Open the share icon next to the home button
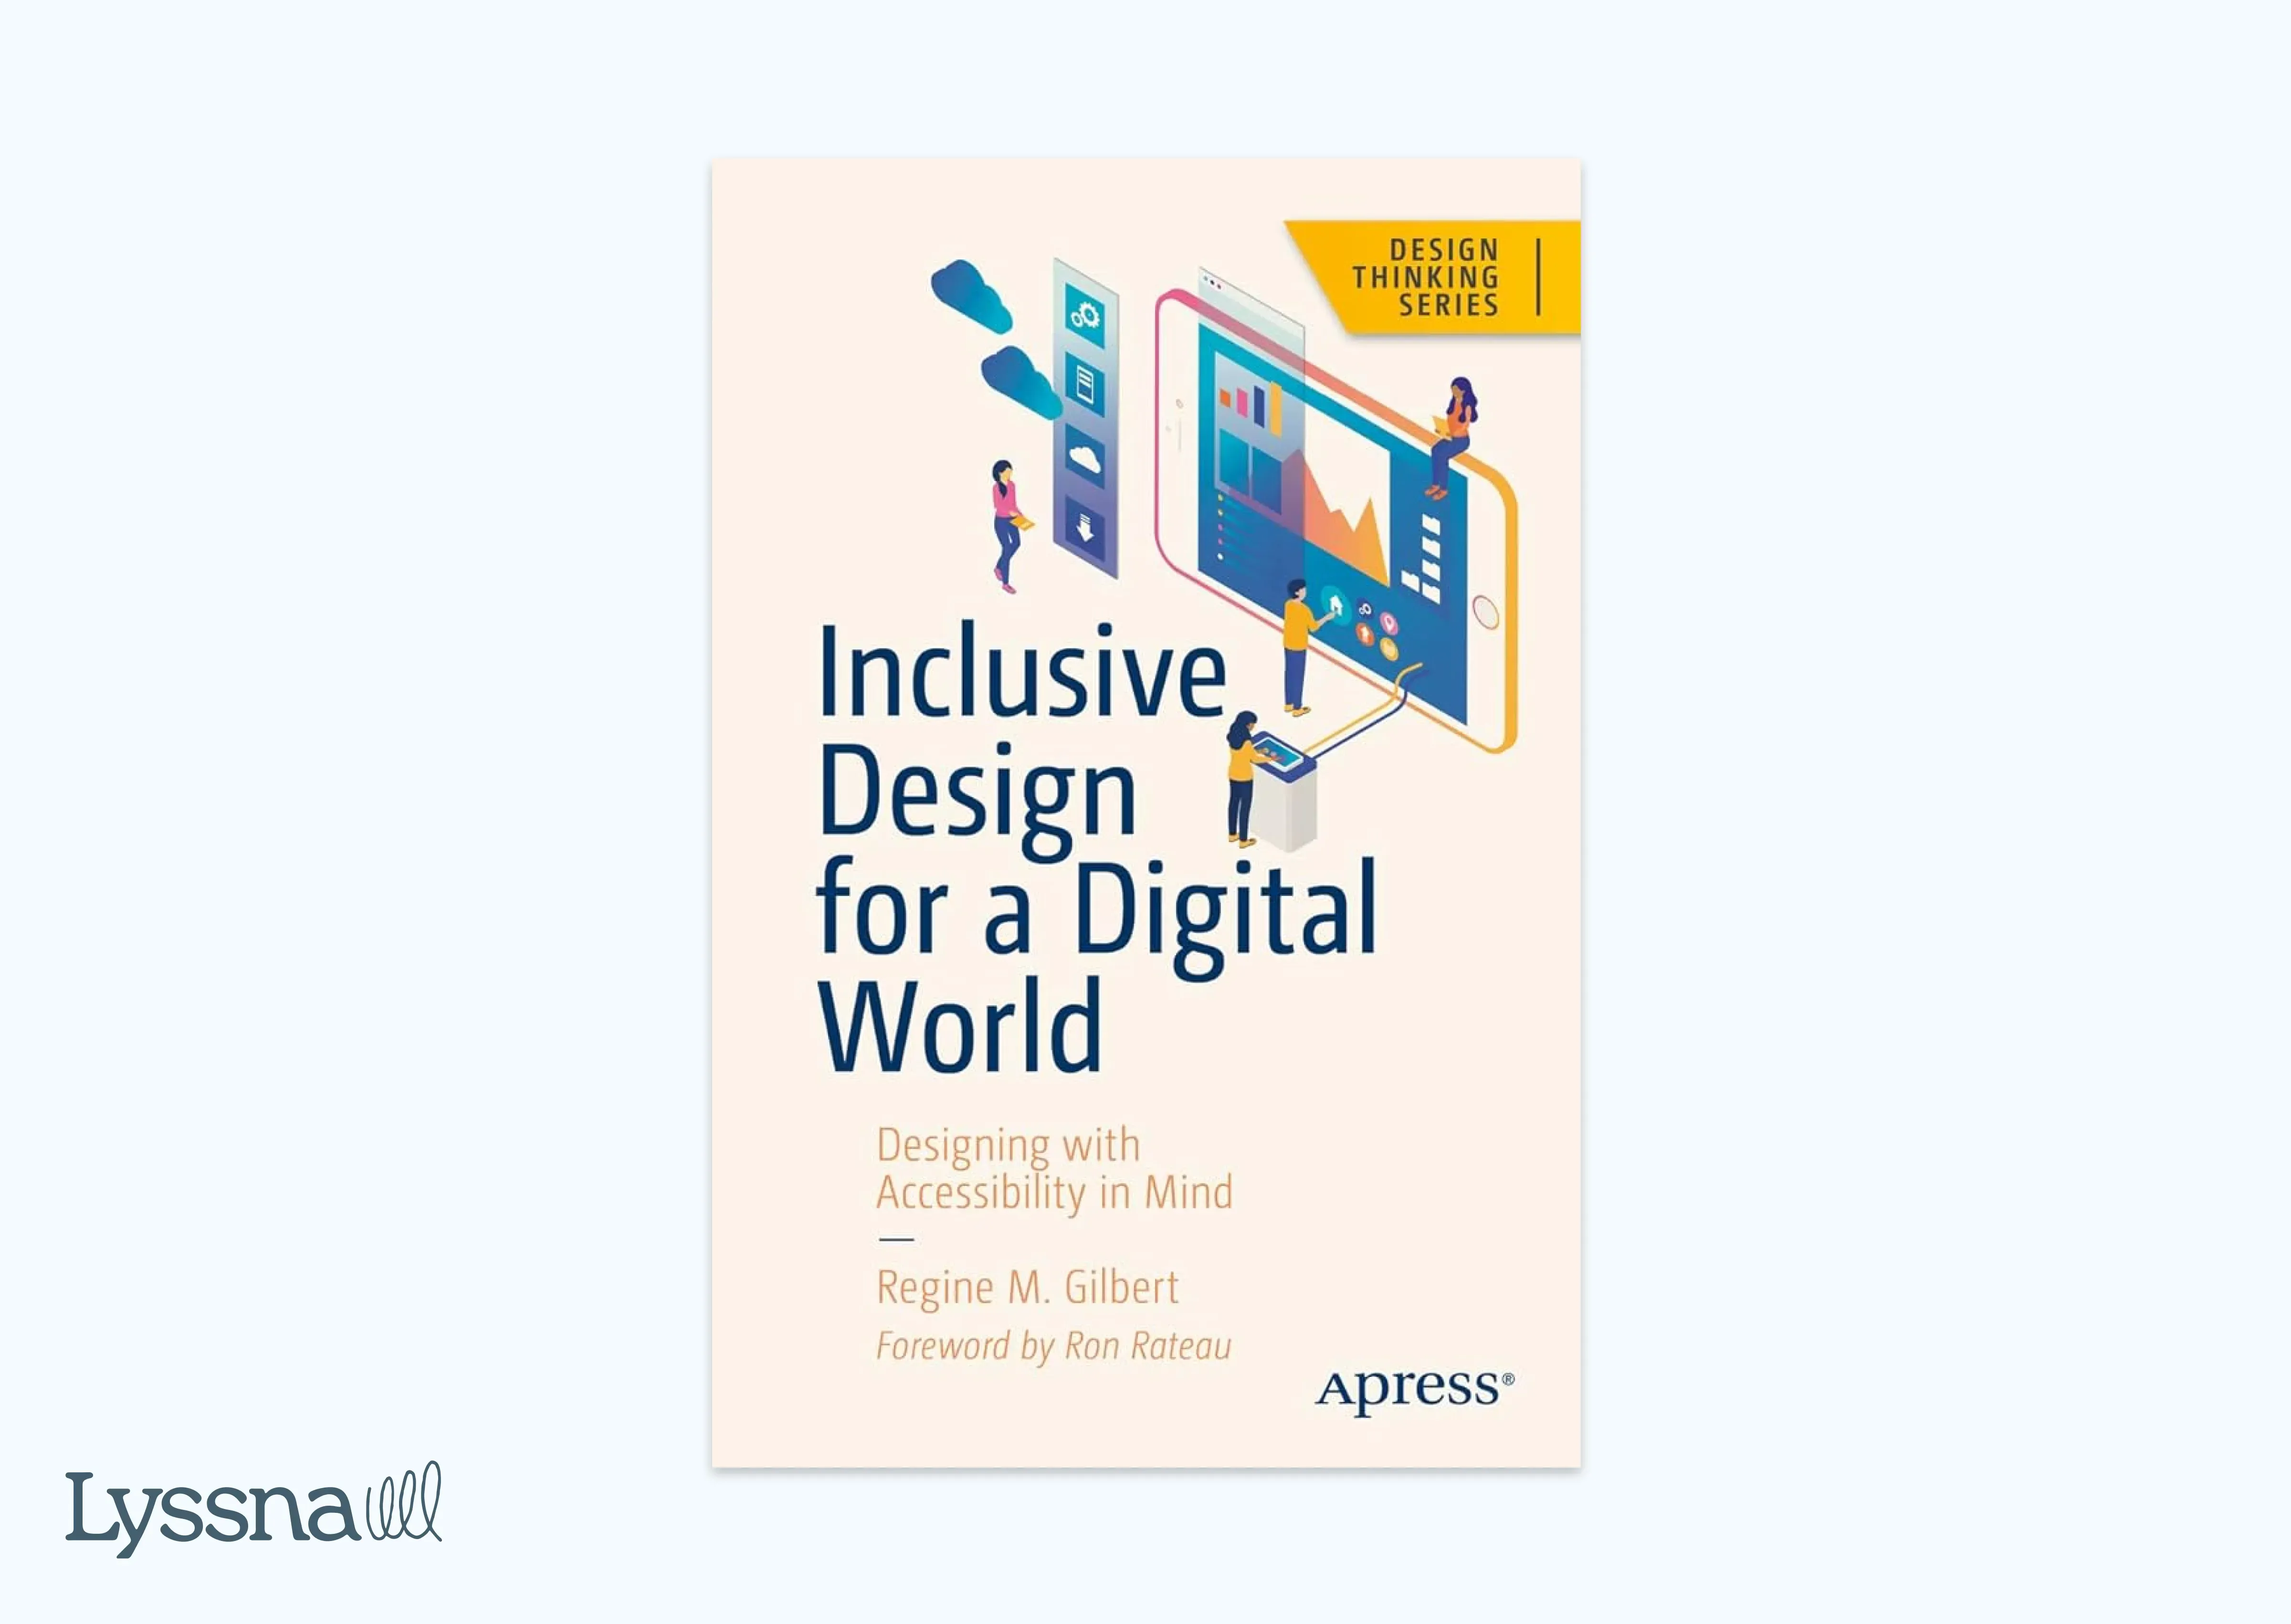2291x1624 pixels. 1366,611
